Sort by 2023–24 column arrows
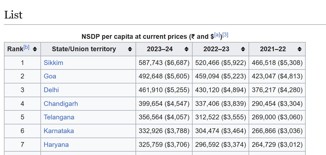Image resolution: width=326 pixels, height=155 pixels. pos(187,49)
